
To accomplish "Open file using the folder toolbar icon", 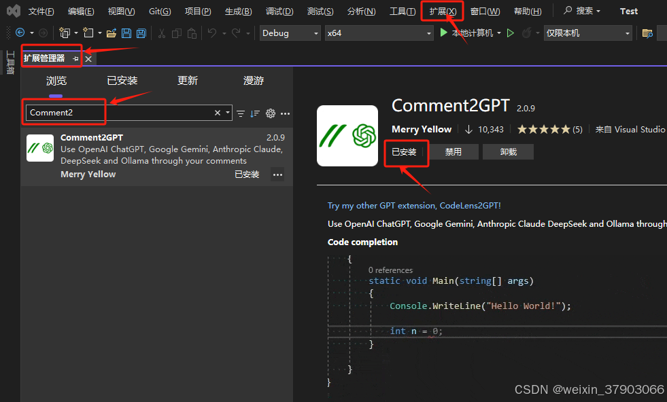I will [112, 33].
